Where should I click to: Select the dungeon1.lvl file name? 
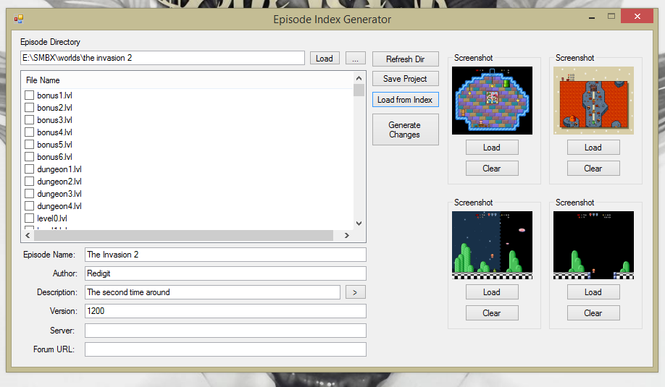(x=59, y=169)
